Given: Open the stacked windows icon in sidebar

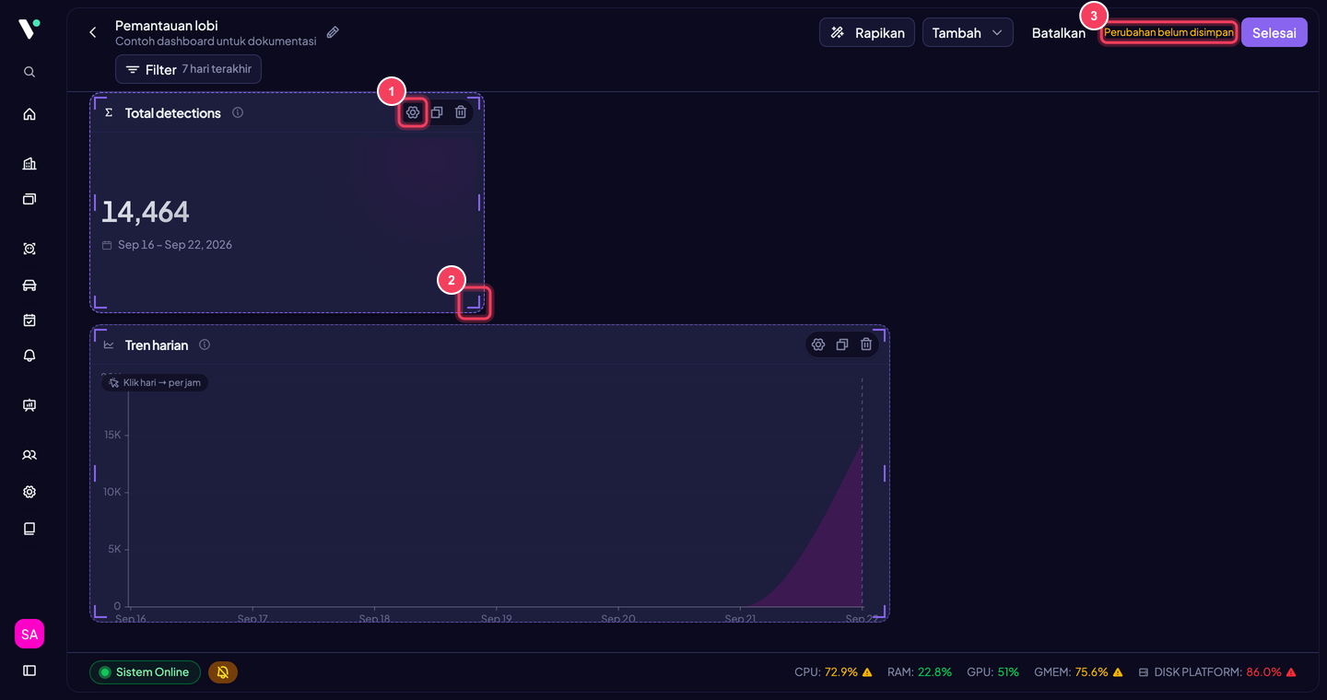Looking at the screenshot, I should coord(29,199).
